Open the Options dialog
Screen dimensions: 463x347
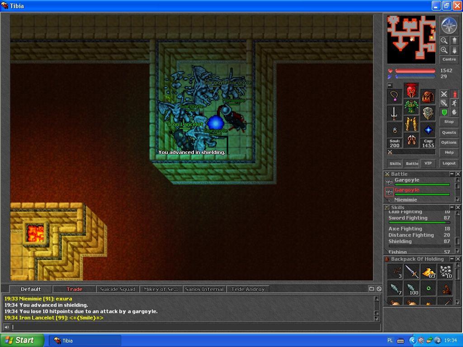[x=449, y=142]
